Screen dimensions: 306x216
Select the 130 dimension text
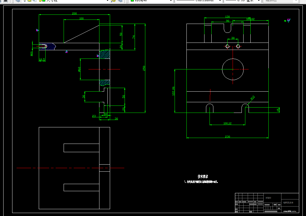click(227, 17)
